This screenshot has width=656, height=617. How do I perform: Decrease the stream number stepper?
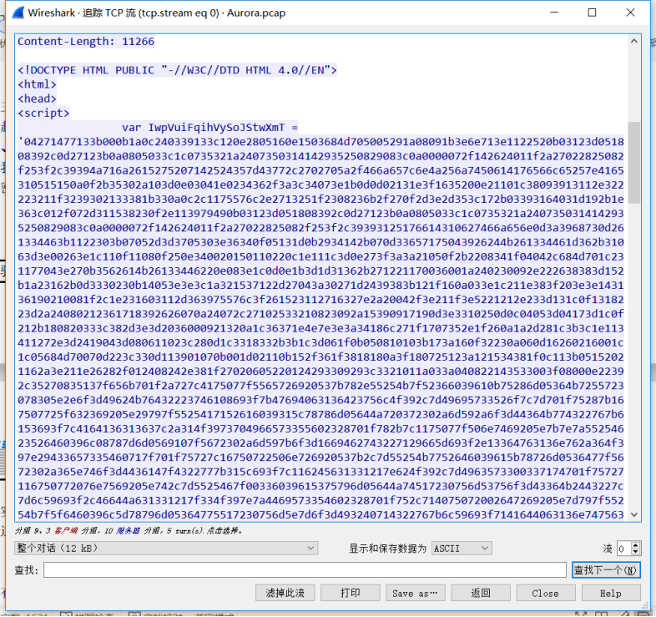coord(636,552)
